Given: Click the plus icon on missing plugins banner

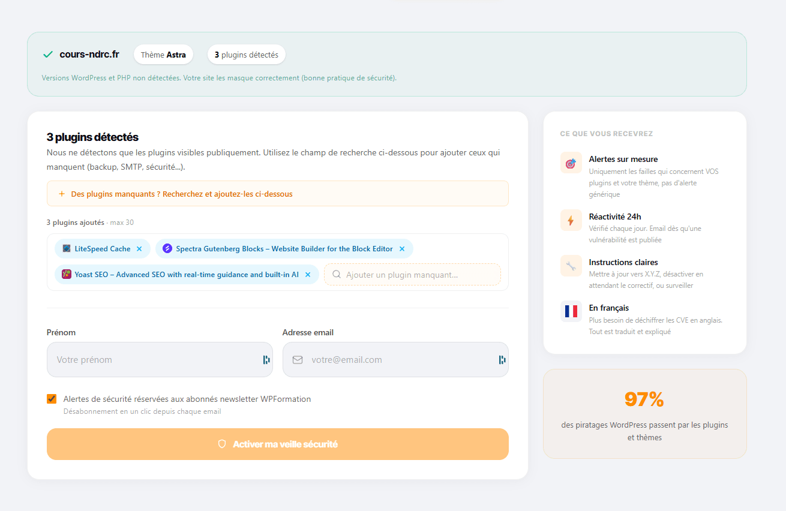Looking at the screenshot, I should pos(62,193).
